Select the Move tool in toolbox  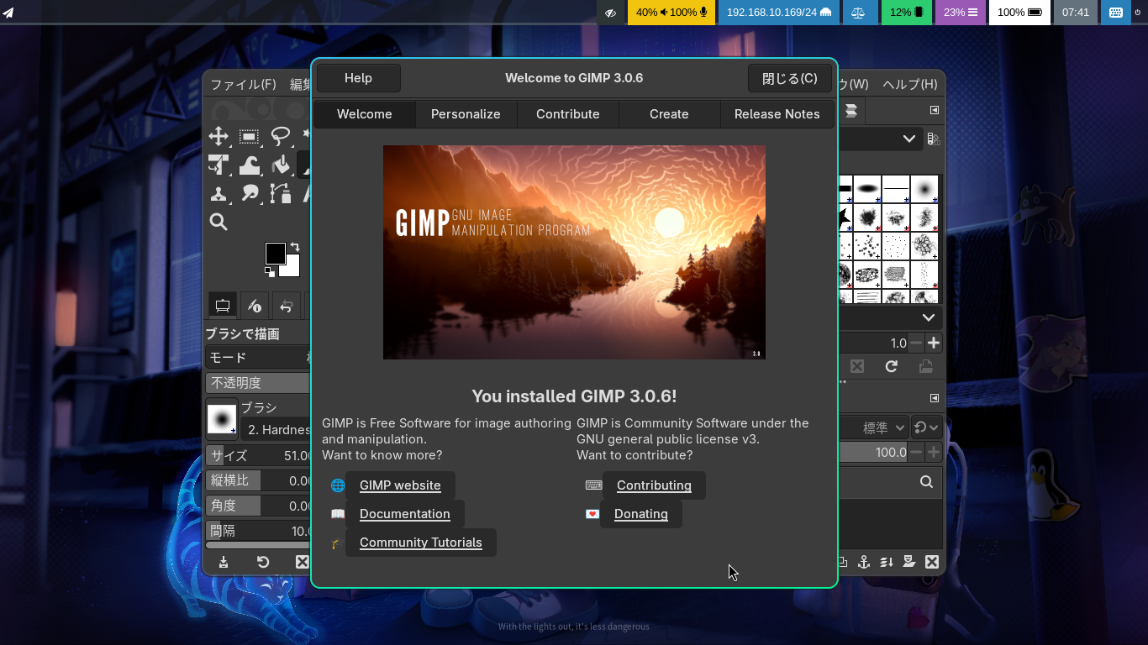(219, 137)
